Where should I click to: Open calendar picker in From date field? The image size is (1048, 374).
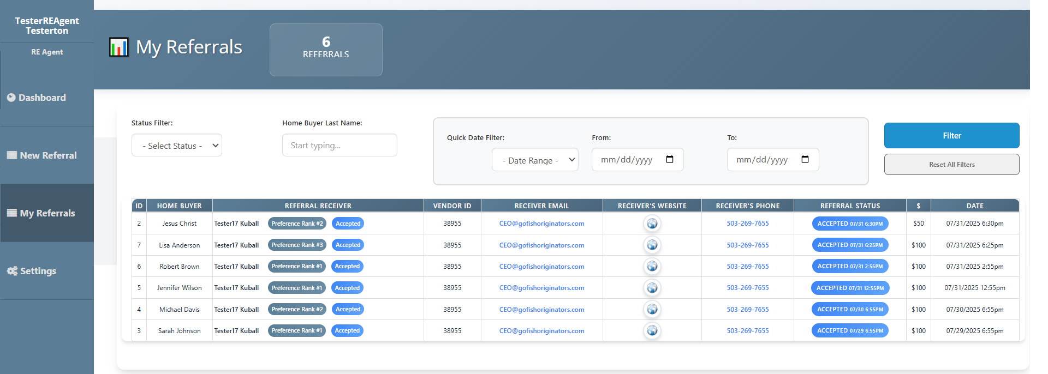coord(670,159)
